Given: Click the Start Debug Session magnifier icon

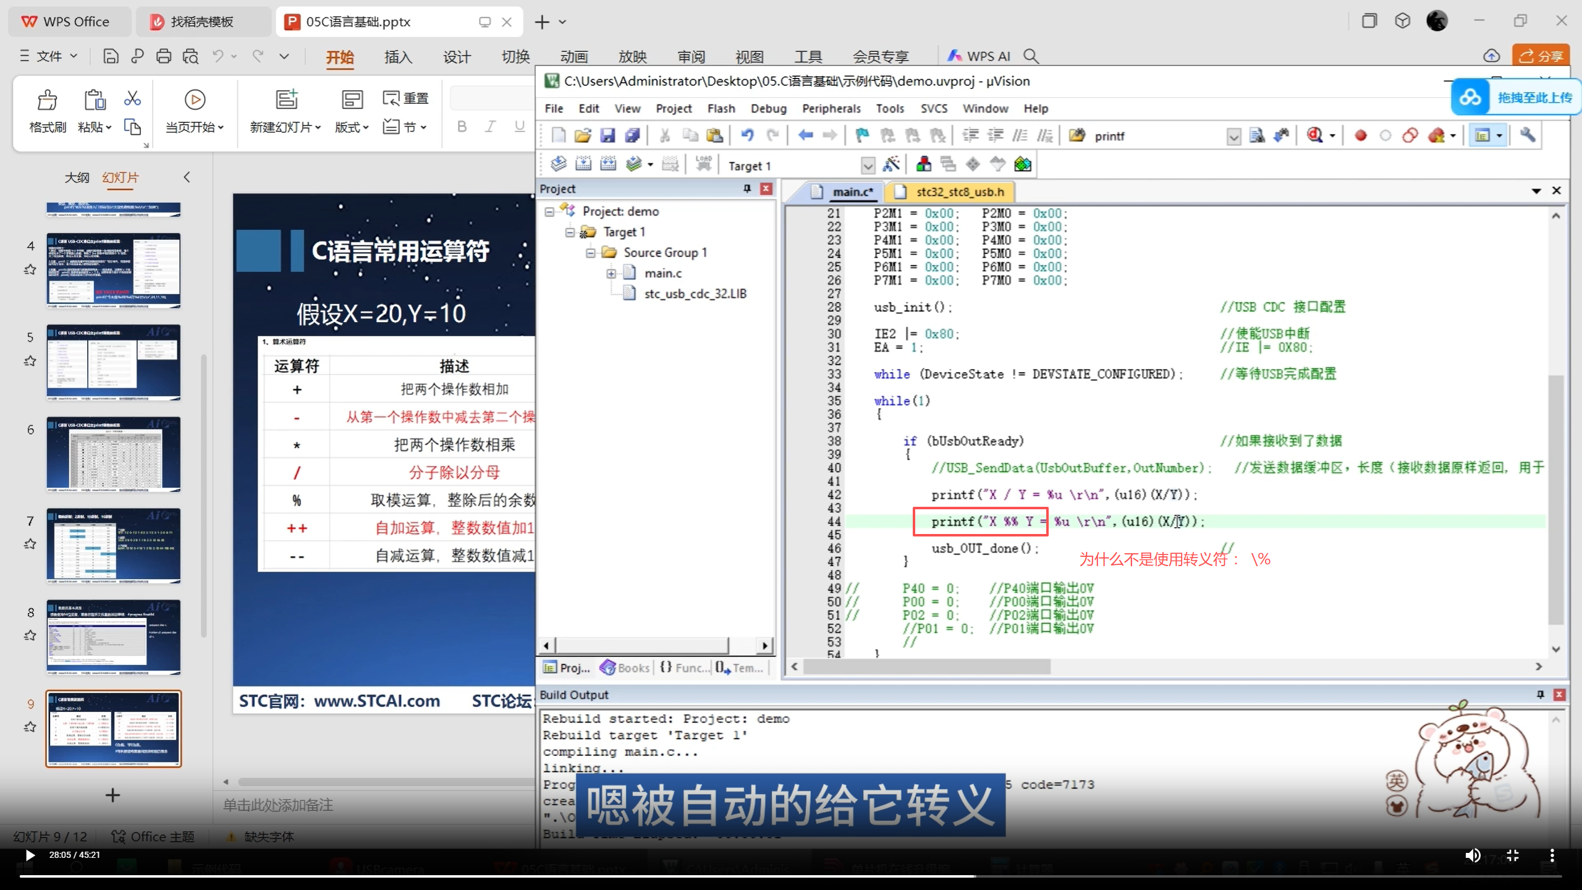Looking at the screenshot, I should coord(1314,135).
